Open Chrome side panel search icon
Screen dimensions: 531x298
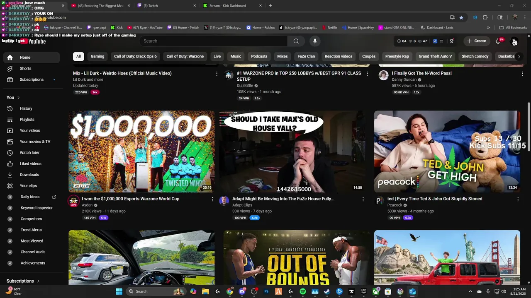click(500, 17)
